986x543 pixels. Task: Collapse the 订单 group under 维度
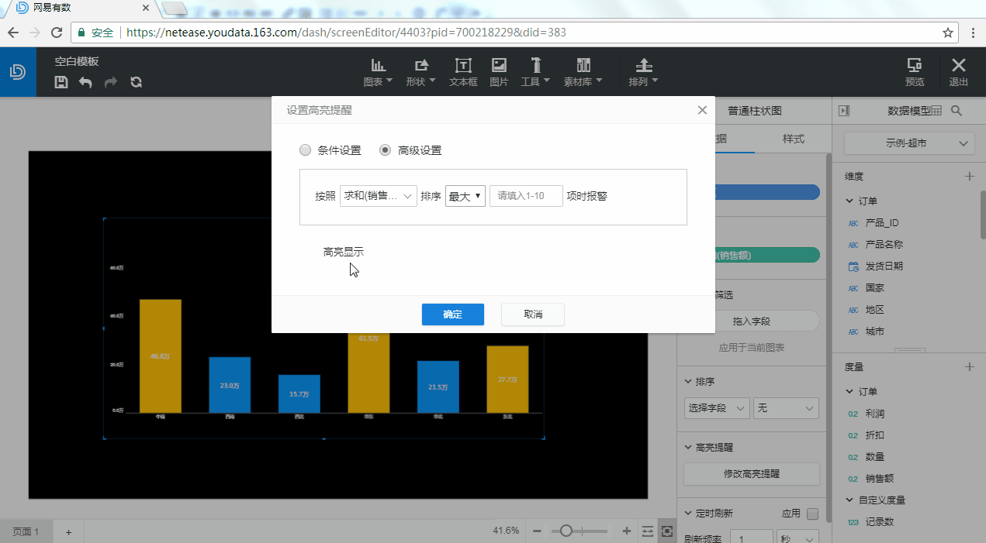[849, 201]
